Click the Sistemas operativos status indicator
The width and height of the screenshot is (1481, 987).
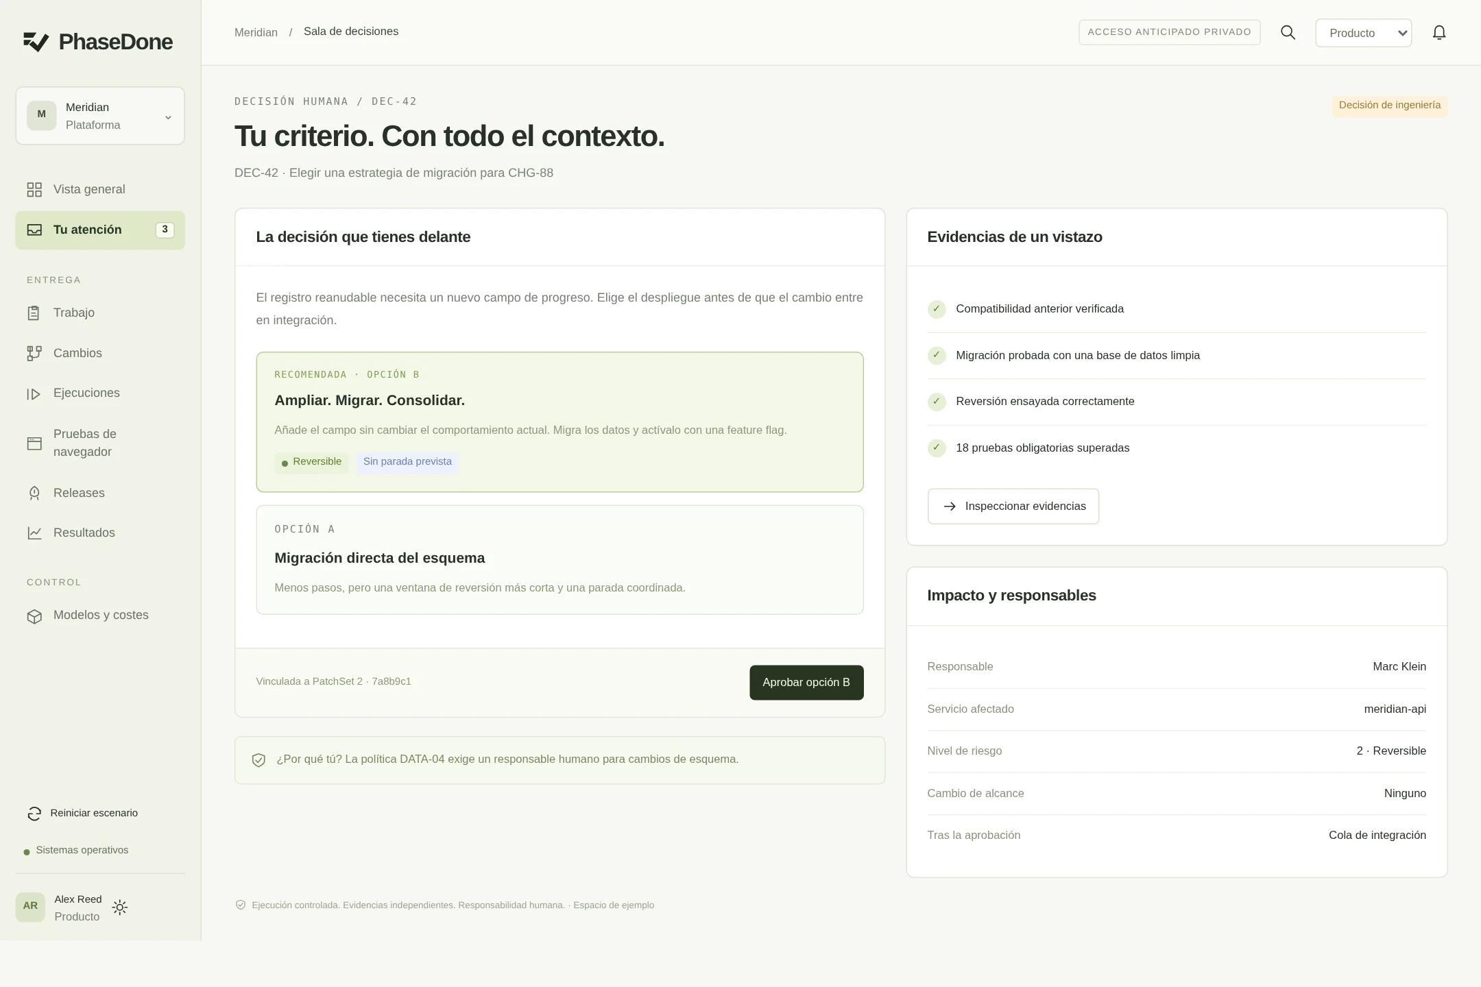(x=76, y=851)
